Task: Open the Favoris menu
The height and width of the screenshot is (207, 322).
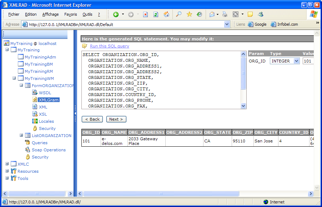Action: (x=70, y=15)
